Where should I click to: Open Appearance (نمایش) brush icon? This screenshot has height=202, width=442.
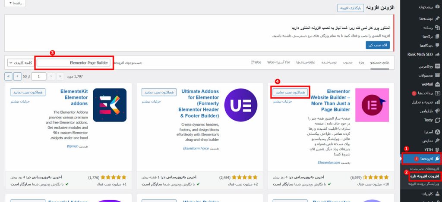437,141
